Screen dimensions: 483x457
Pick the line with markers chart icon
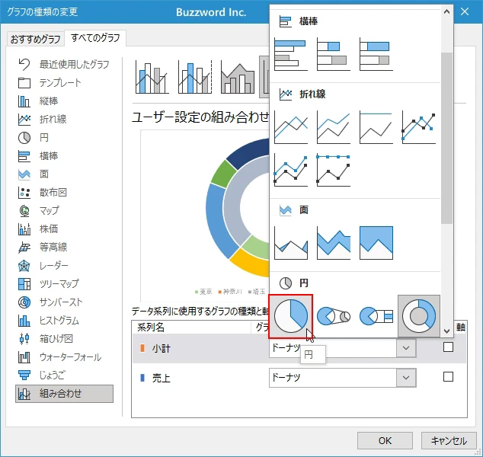click(x=418, y=128)
